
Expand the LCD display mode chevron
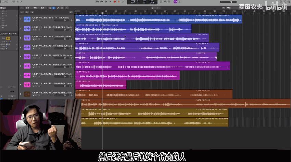pos(157,2)
